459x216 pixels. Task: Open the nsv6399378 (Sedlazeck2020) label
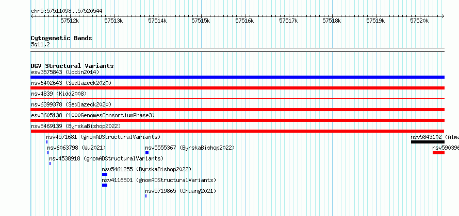pos(71,104)
